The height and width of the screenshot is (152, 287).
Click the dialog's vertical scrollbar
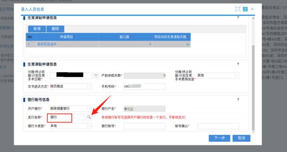coord(252,83)
